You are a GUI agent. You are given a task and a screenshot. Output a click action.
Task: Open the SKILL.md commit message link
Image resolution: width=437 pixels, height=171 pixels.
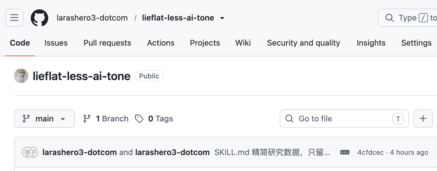click(x=272, y=152)
